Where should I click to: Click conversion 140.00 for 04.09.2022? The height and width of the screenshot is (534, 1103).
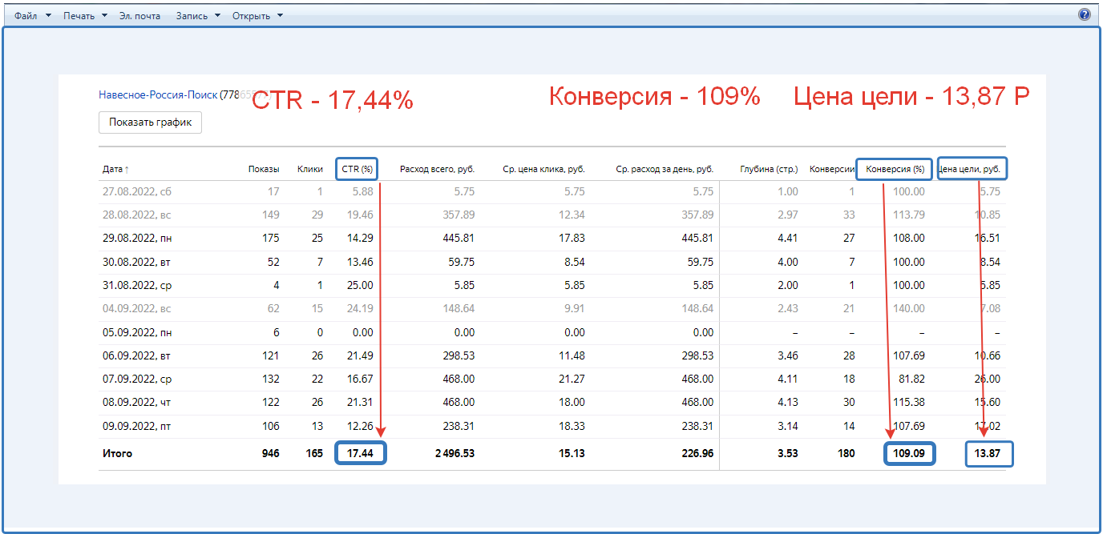point(909,309)
